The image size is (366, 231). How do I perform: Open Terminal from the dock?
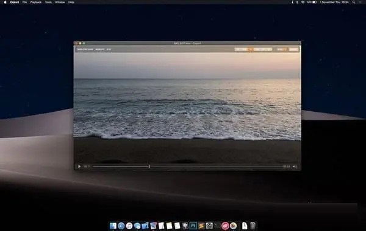pyautogui.click(x=217, y=226)
